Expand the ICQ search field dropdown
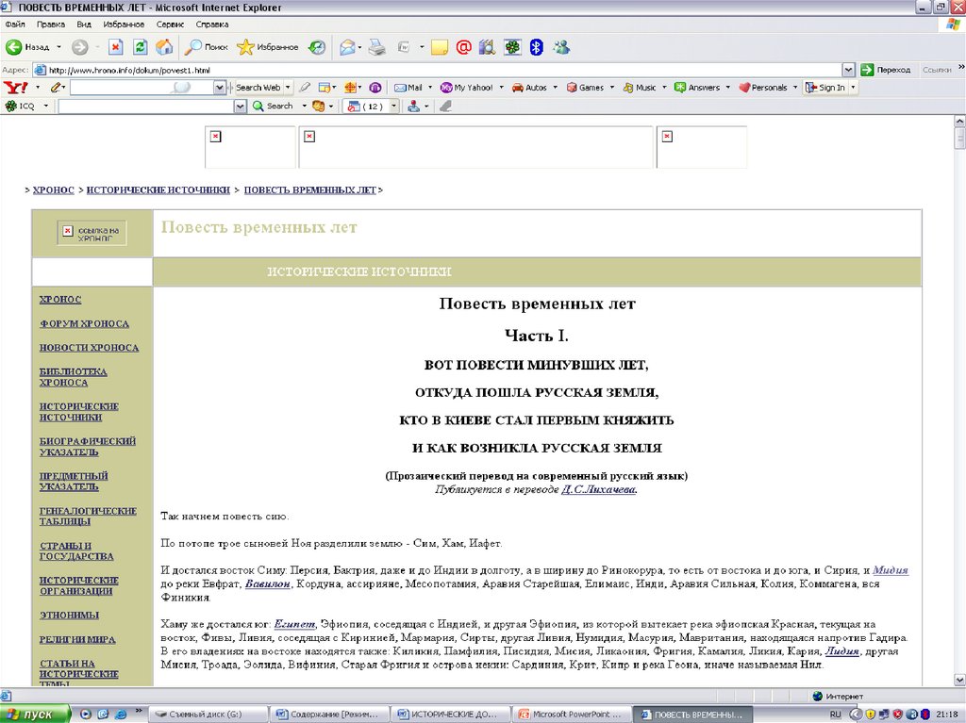The height and width of the screenshot is (723, 966). (x=241, y=107)
